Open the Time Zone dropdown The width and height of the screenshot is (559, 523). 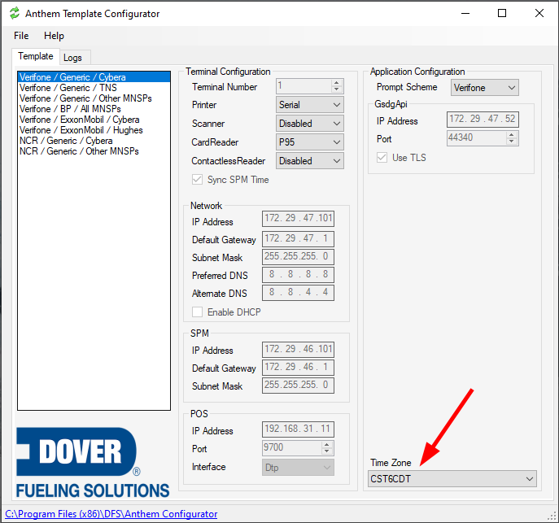click(x=452, y=479)
